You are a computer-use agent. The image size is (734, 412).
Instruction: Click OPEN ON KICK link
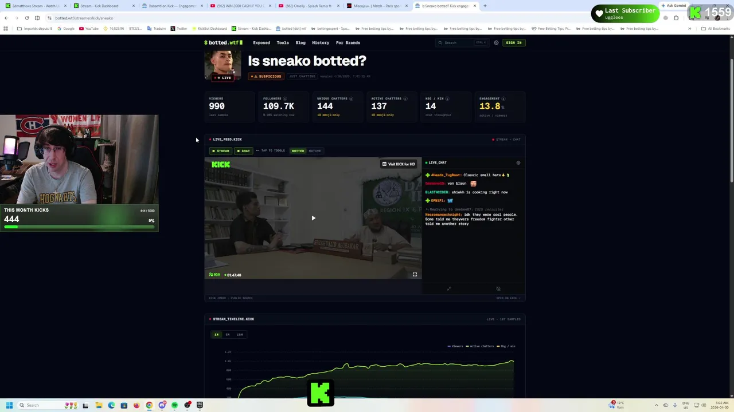coord(509,298)
